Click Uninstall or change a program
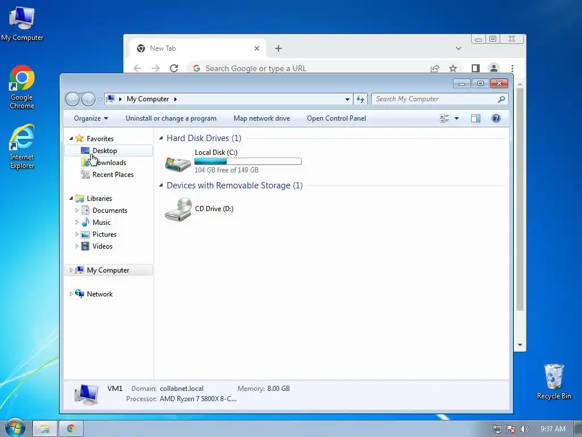Viewport: 582px width, 437px height. click(171, 118)
